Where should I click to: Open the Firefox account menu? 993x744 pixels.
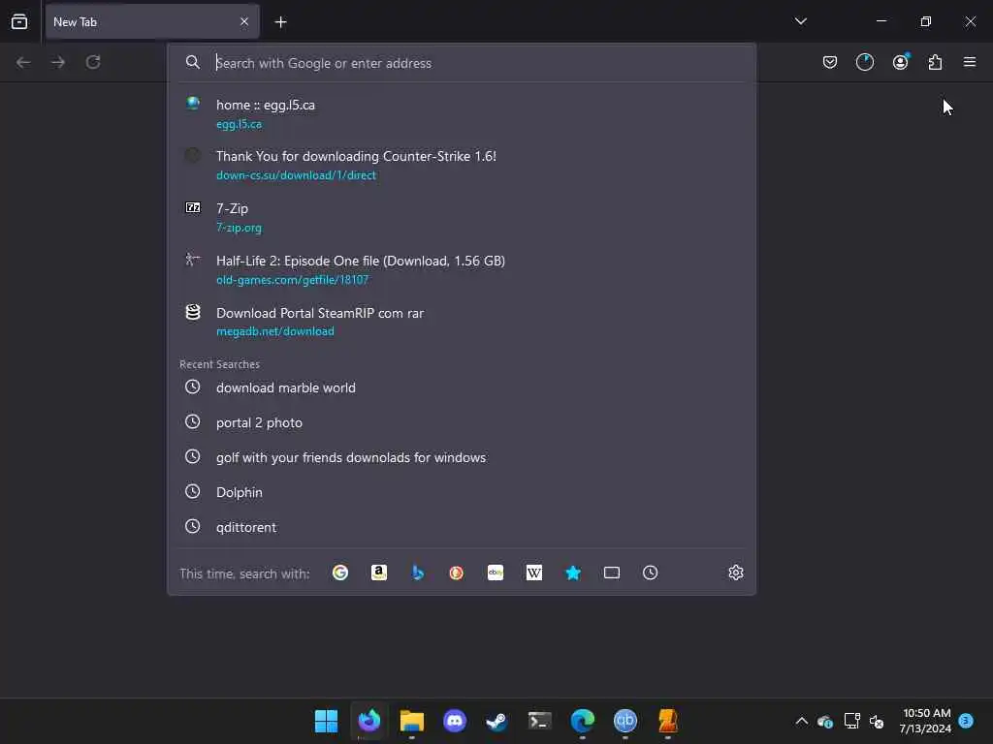[900, 62]
